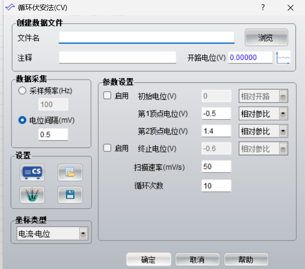The height and width of the screenshot is (269, 305).
Task: Click the 终止电位 field showing -0.6
Action: click(x=216, y=148)
